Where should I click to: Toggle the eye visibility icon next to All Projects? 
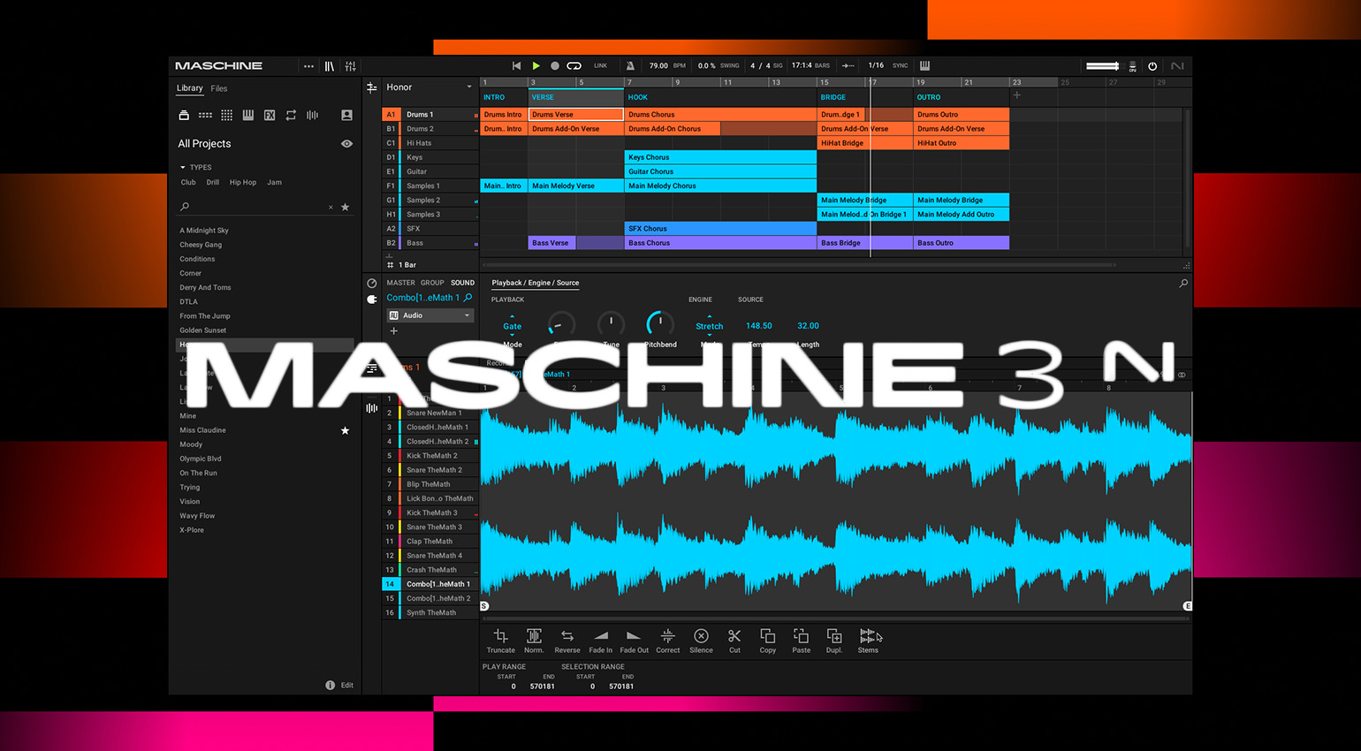pos(346,143)
